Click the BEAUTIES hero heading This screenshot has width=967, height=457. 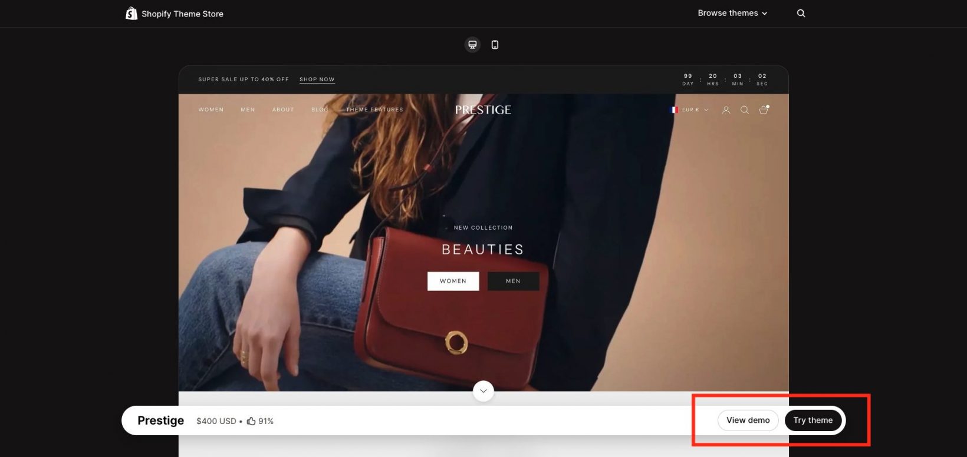pyautogui.click(x=483, y=250)
